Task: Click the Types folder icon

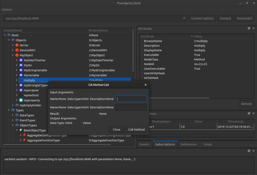Action: pyautogui.click(x=13, y=110)
